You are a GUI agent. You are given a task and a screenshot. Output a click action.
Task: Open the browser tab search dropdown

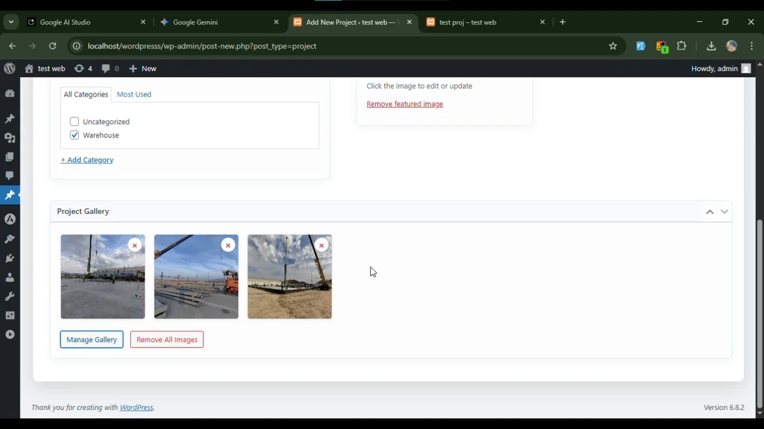(11, 22)
